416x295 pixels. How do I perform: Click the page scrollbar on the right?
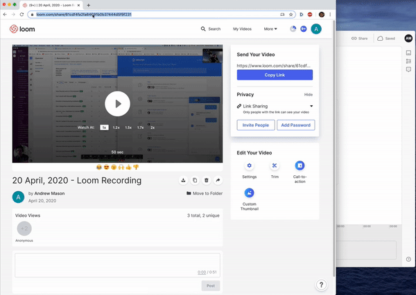click(333, 148)
